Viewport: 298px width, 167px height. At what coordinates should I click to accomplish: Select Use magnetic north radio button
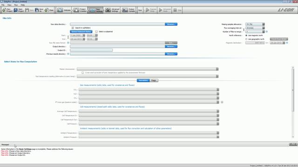(246, 35)
